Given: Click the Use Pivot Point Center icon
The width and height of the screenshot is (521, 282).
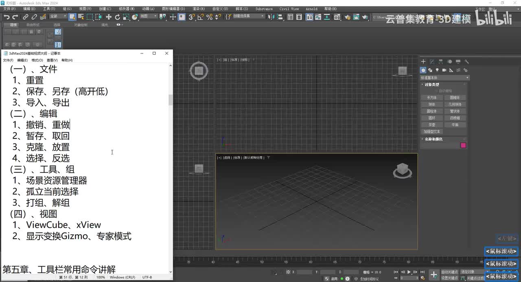Looking at the screenshot, I should [163, 17].
